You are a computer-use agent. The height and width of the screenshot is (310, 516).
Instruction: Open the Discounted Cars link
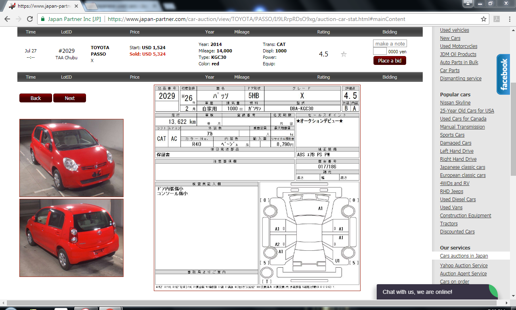pyautogui.click(x=457, y=232)
